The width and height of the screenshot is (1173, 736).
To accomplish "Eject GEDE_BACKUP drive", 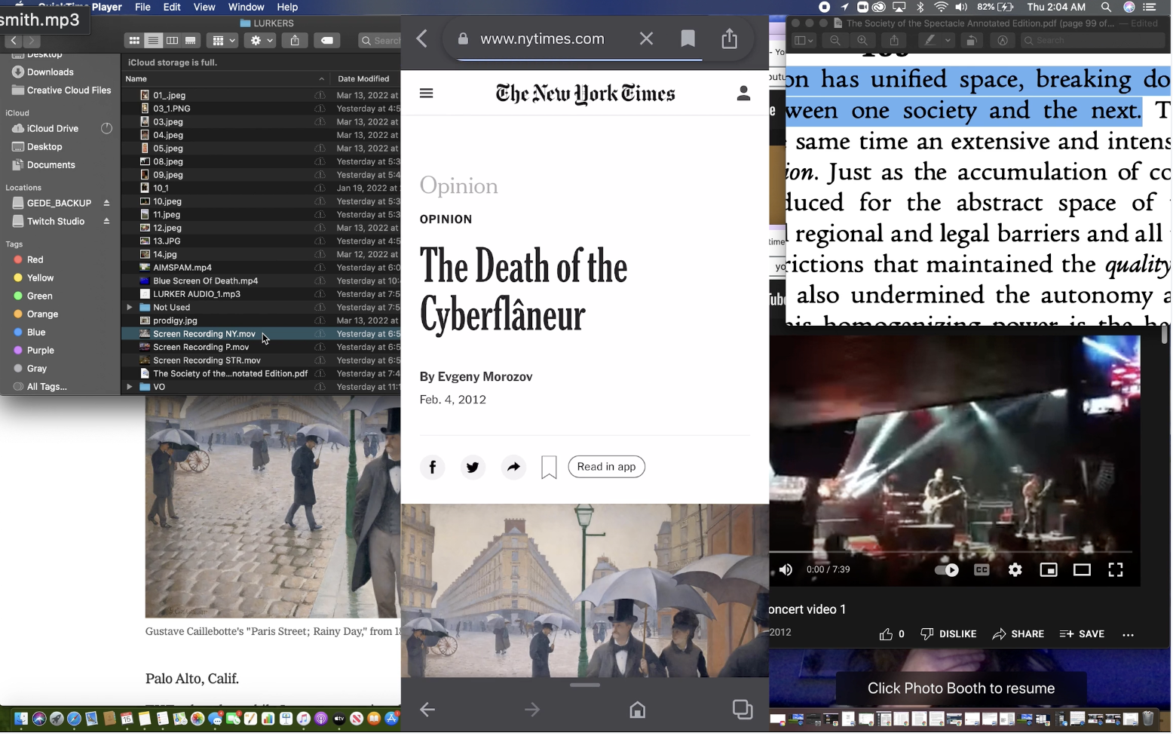I will [x=106, y=204].
